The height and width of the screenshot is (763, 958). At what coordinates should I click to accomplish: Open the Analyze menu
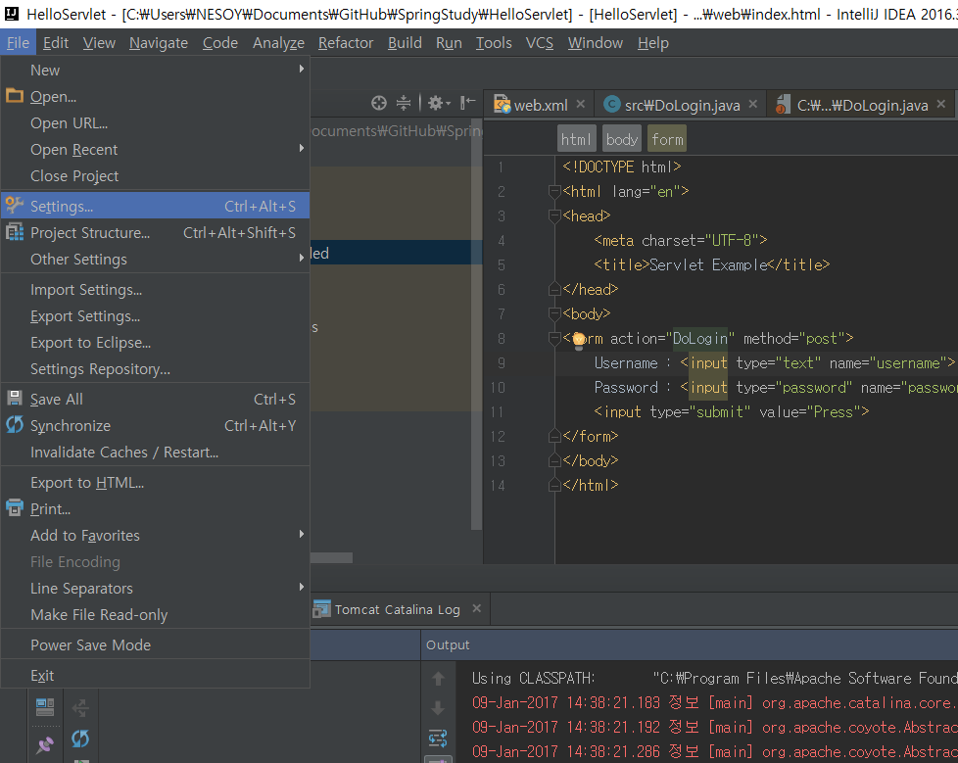point(278,43)
